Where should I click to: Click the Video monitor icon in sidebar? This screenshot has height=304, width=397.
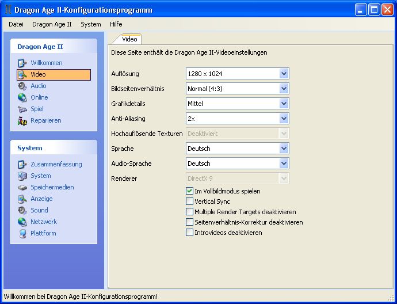[x=22, y=74]
